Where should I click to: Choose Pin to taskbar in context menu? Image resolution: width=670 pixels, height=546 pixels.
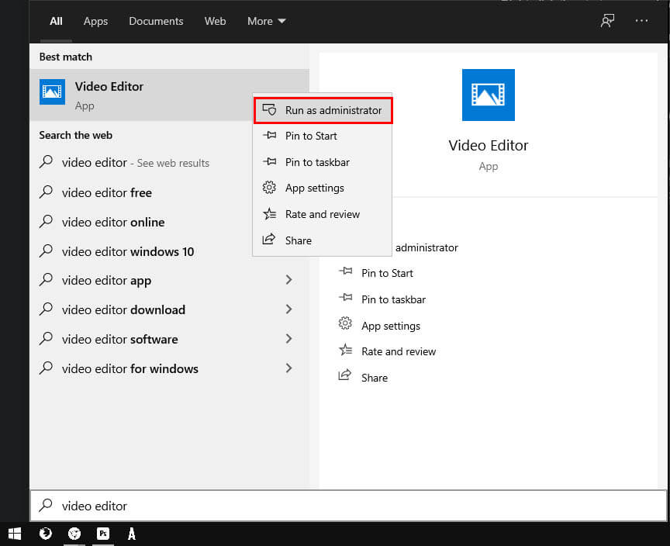point(323,162)
